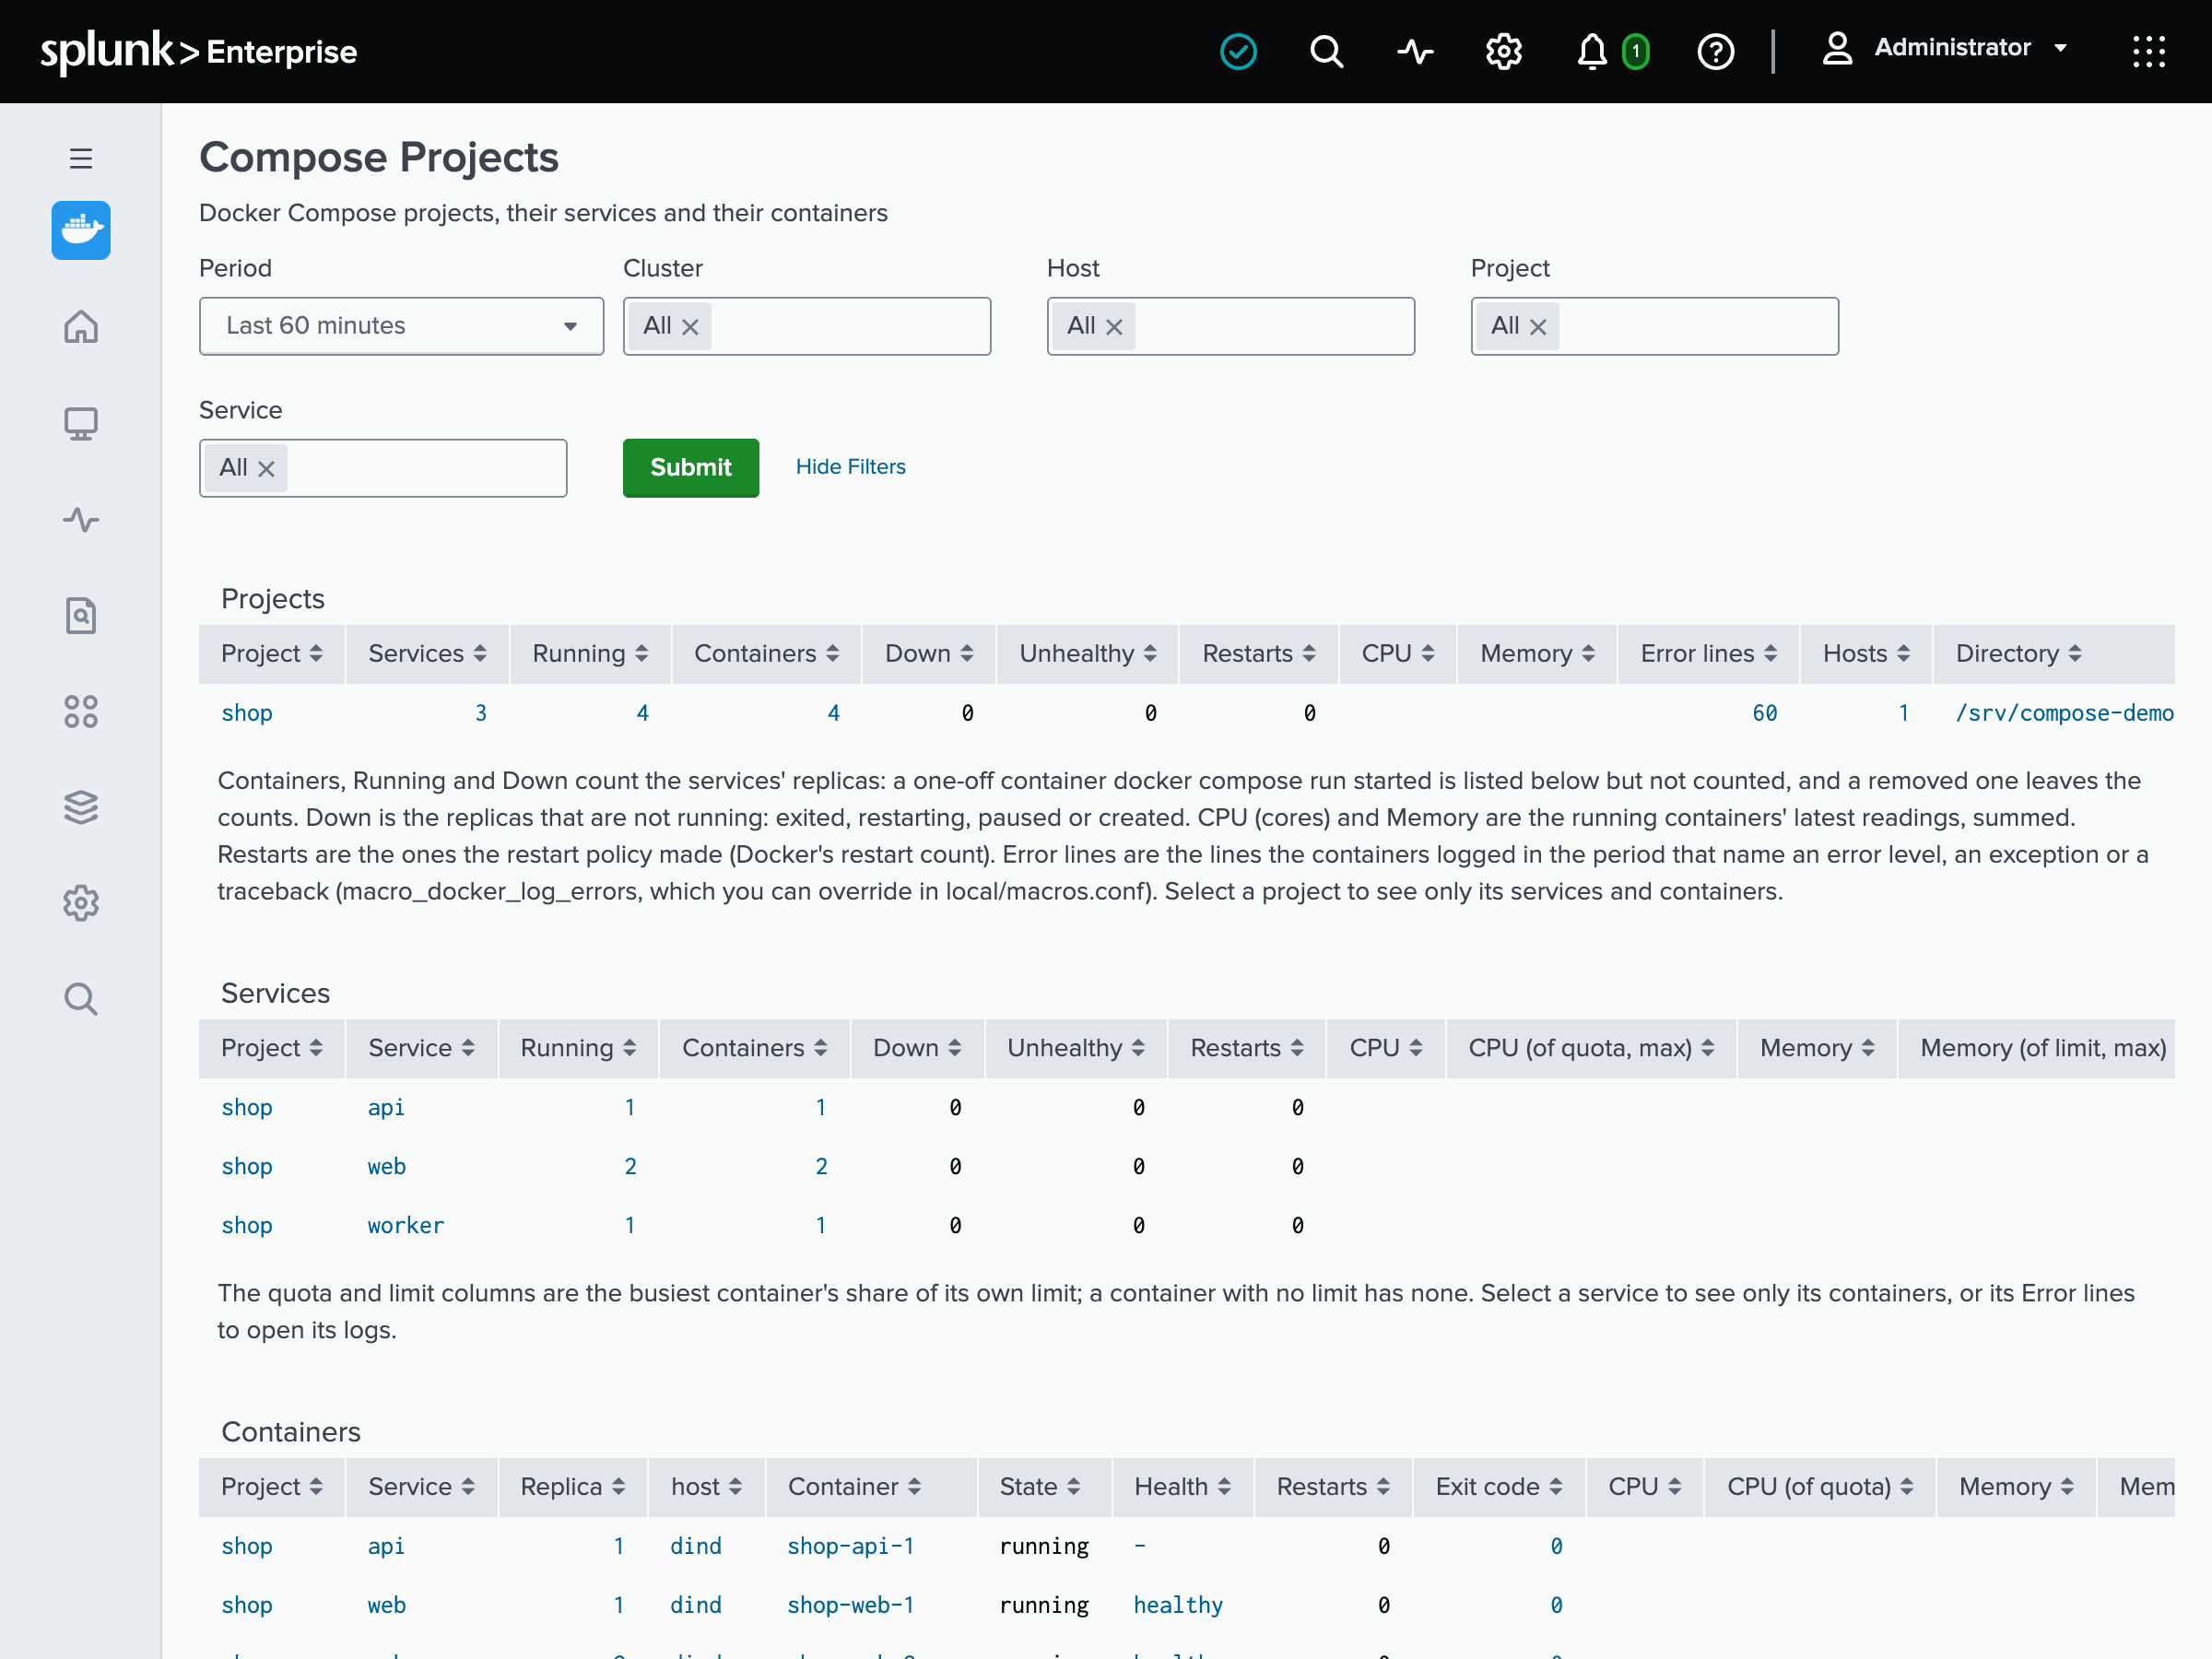
Task: Select the Docker whale app icon
Action: [81, 230]
